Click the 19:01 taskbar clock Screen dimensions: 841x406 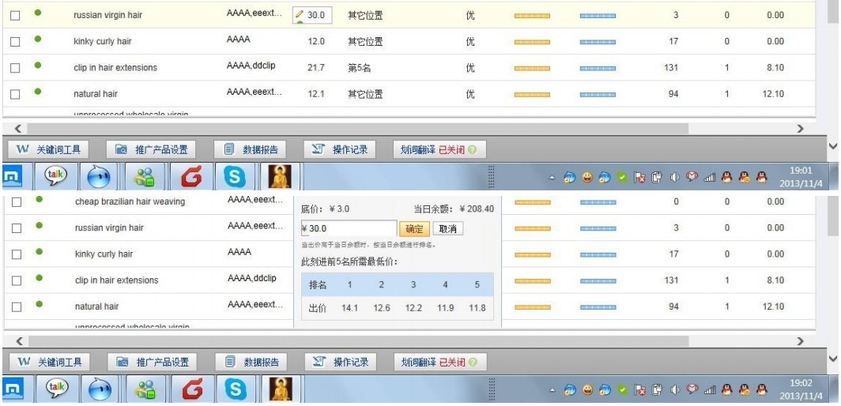click(x=801, y=178)
